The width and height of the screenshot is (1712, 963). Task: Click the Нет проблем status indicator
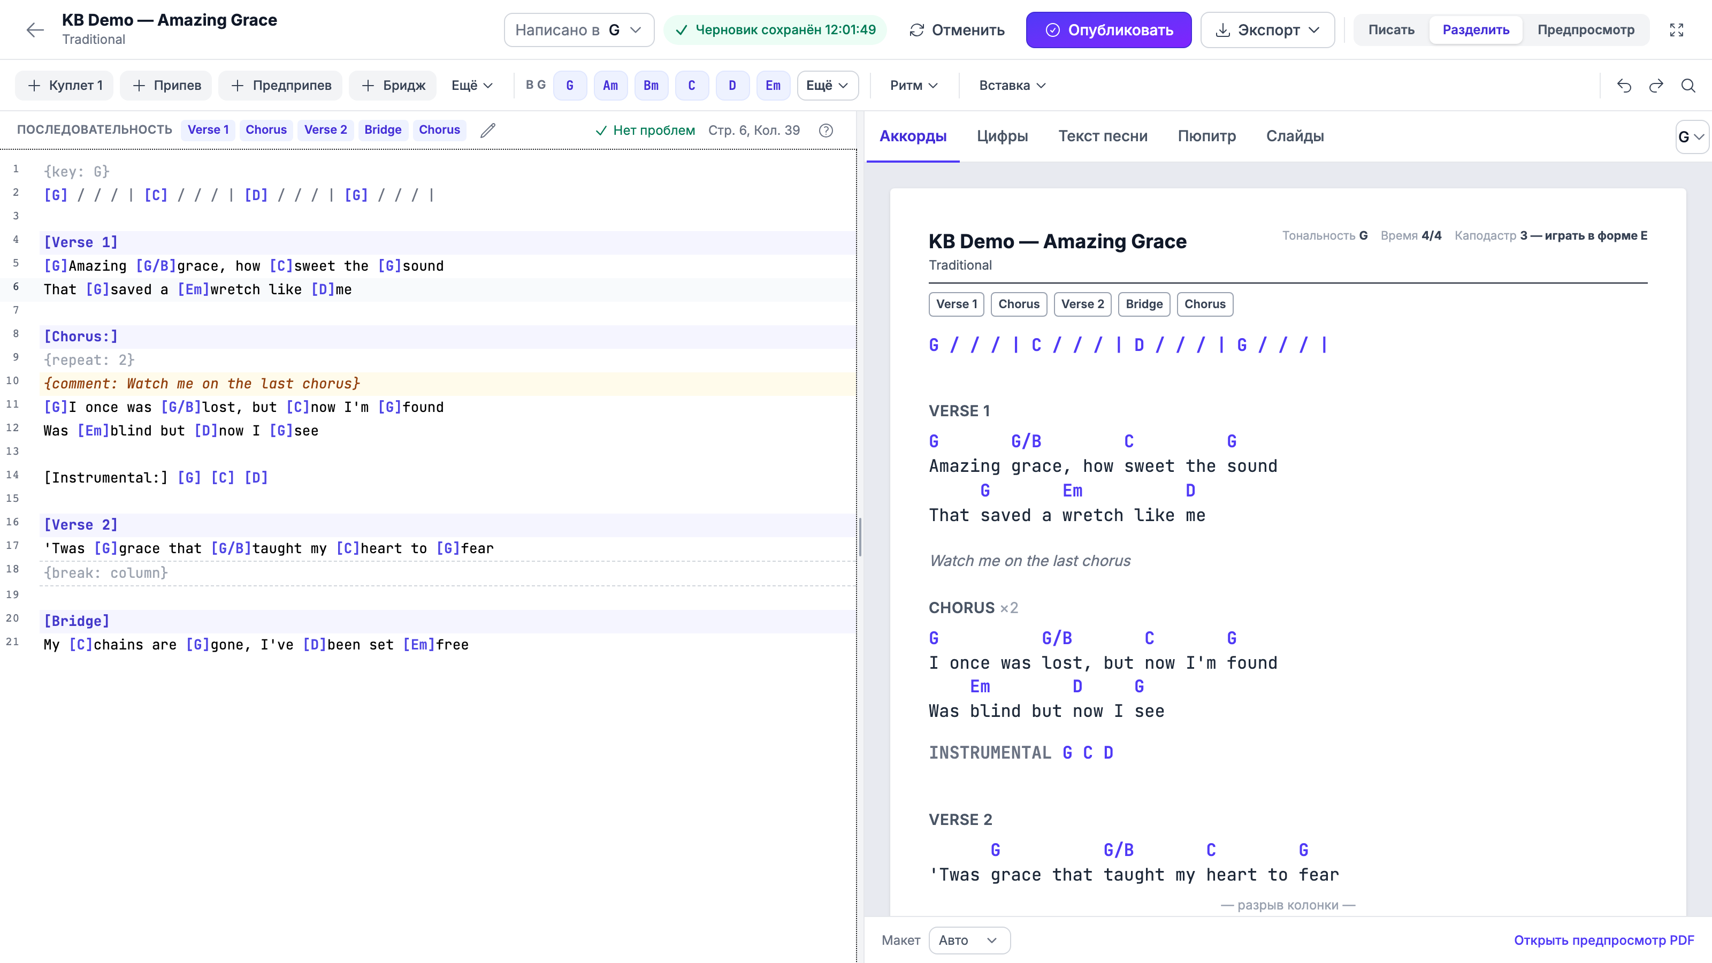(645, 130)
